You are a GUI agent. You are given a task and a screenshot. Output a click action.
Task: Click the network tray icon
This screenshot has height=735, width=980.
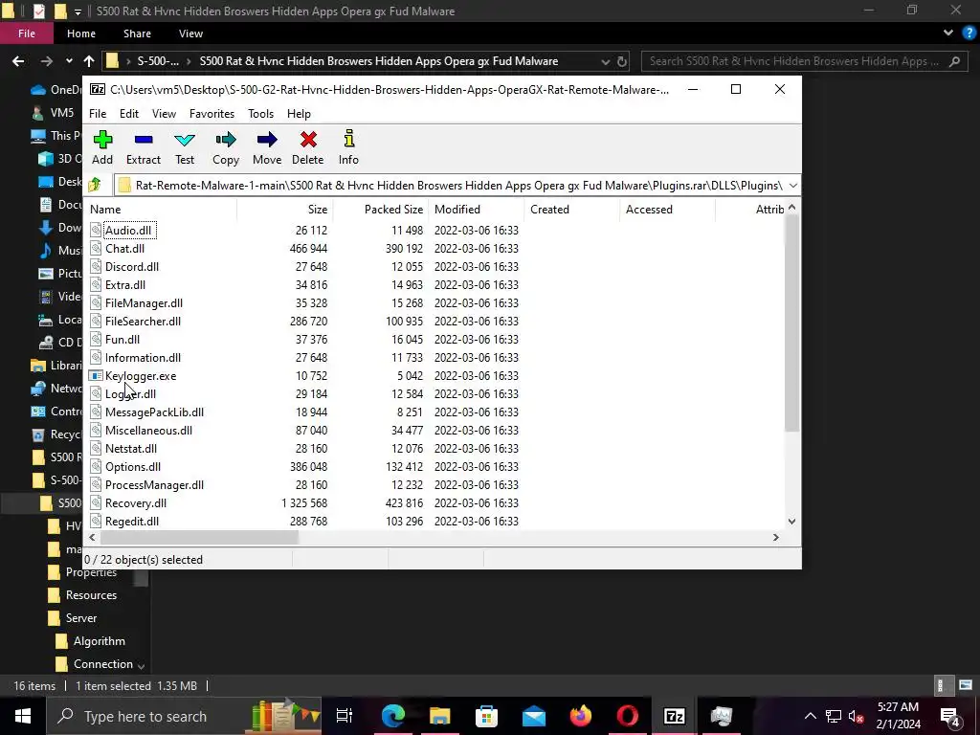(834, 716)
